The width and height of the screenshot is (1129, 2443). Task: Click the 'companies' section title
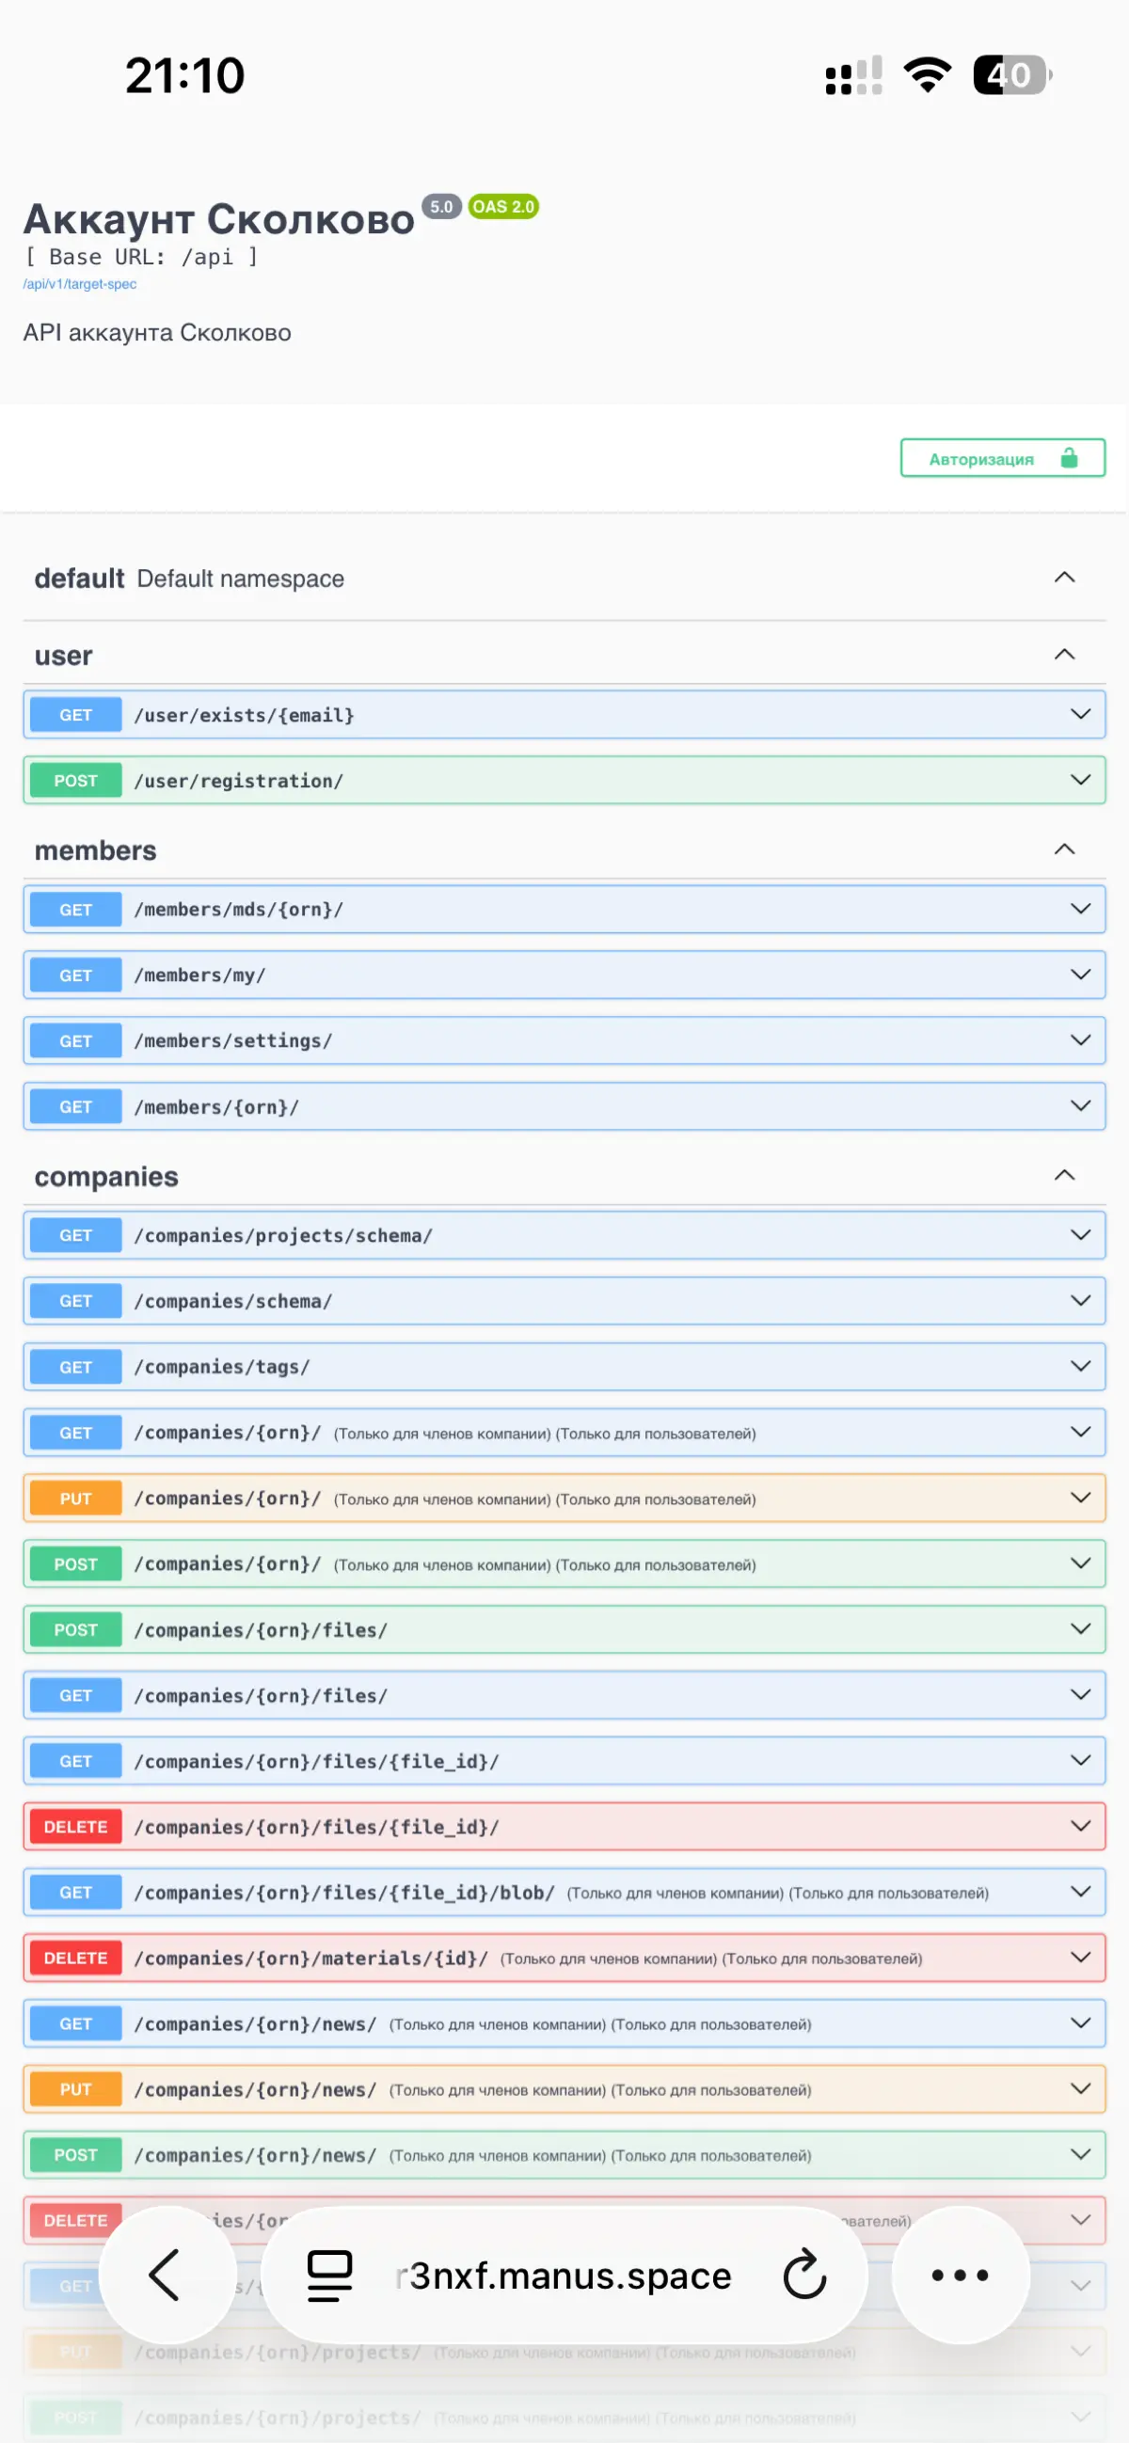[x=106, y=1177]
